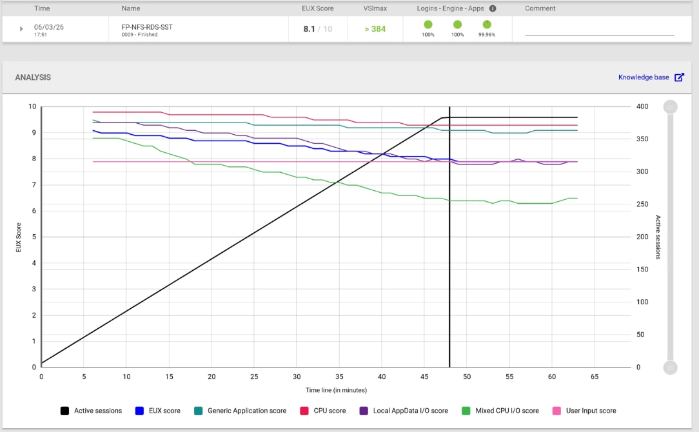Toggle the Generic Application score legend swatch

point(199,411)
